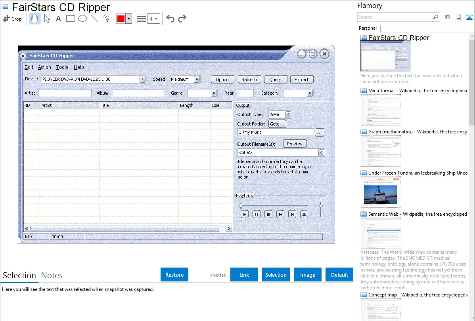Image resolution: width=475 pixels, height=321 pixels.
Task: Open the Help menu
Action: click(x=79, y=67)
